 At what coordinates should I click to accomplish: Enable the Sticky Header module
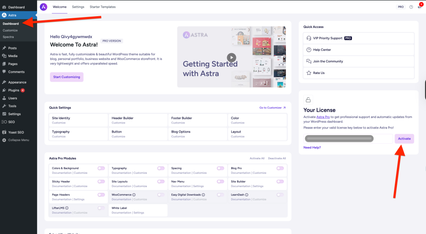pos(101,182)
